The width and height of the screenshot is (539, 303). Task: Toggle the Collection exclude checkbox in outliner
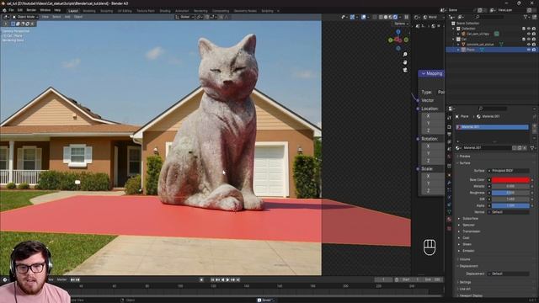[x=524, y=29]
